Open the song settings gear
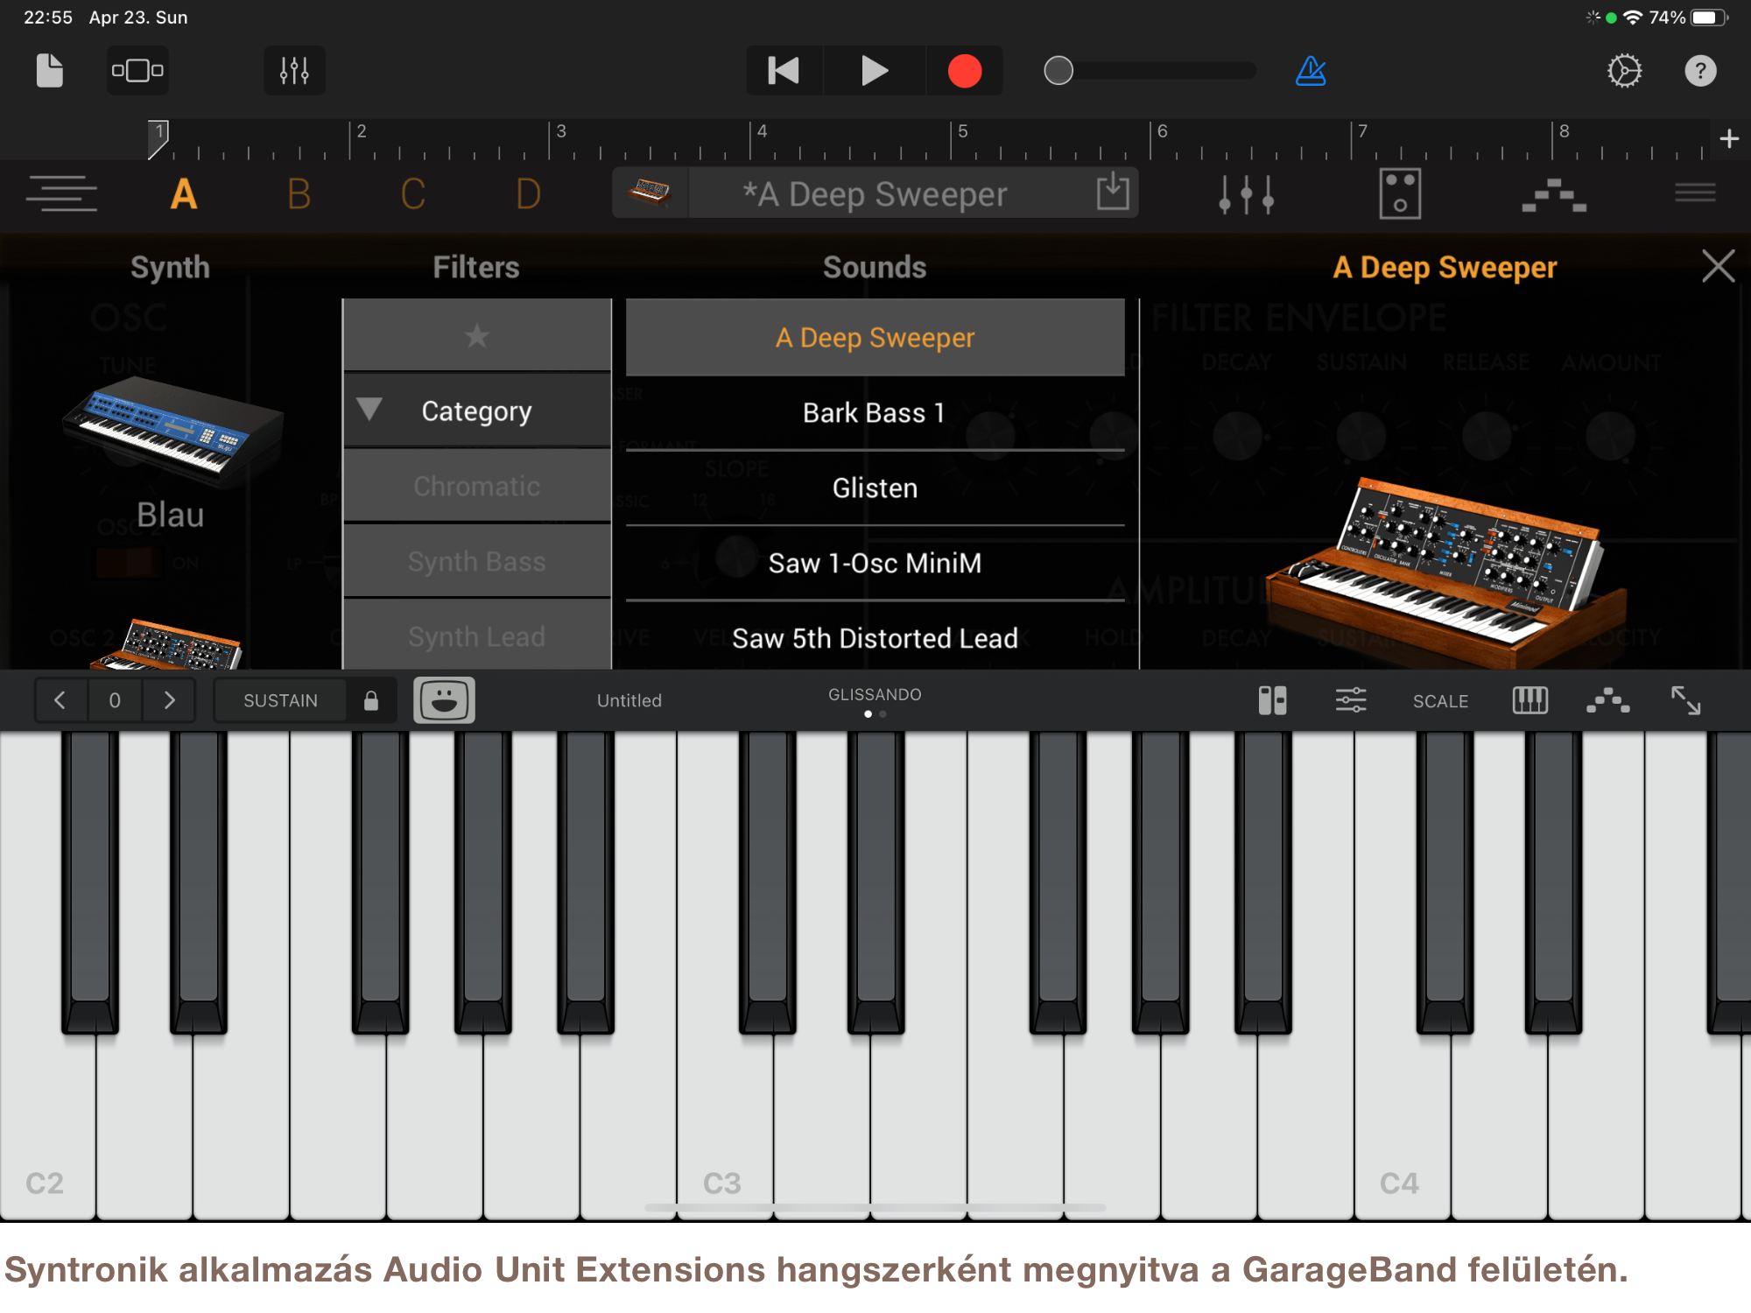This screenshot has height=1313, width=1751. [x=1624, y=71]
